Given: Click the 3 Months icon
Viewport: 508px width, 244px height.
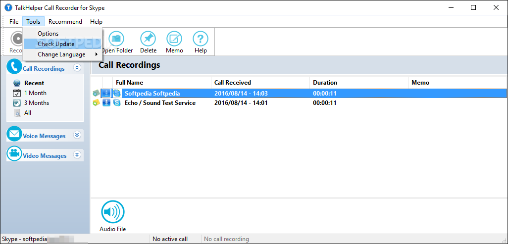Looking at the screenshot, I should (x=17, y=103).
